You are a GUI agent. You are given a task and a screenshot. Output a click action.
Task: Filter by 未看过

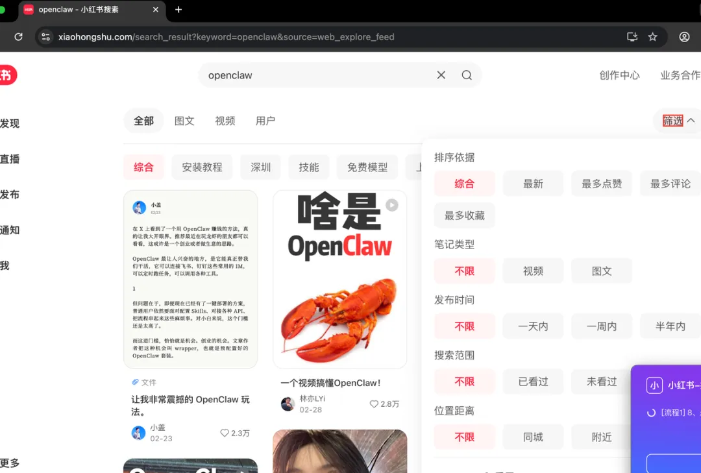click(601, 382)
